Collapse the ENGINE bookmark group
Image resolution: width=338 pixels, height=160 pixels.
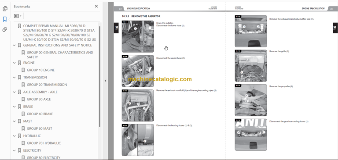[x=15, y=63]
